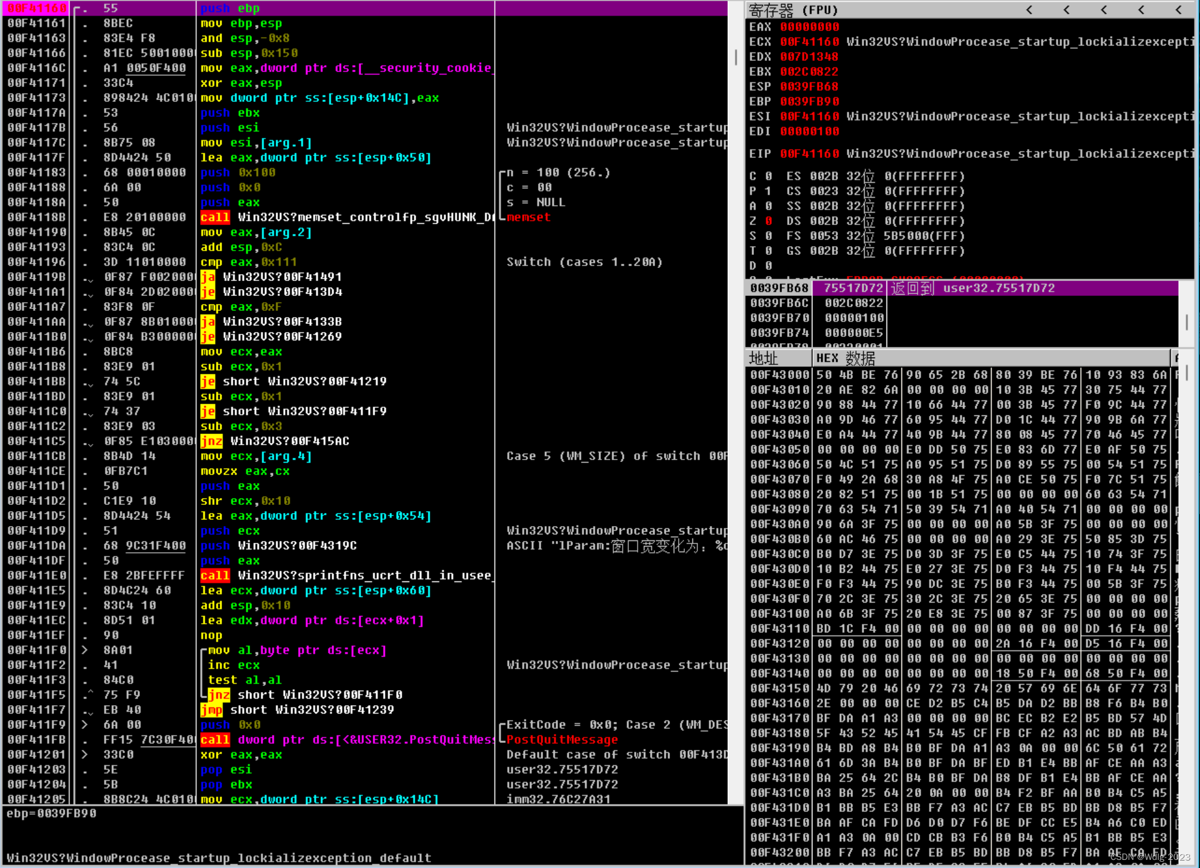Select the call to USER32.PostQuitMessage

[347, 740]
